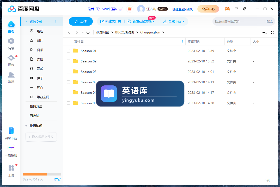Click the 扩容 storage link
This screenshot has width=280, height=187.
coord(58,179)
